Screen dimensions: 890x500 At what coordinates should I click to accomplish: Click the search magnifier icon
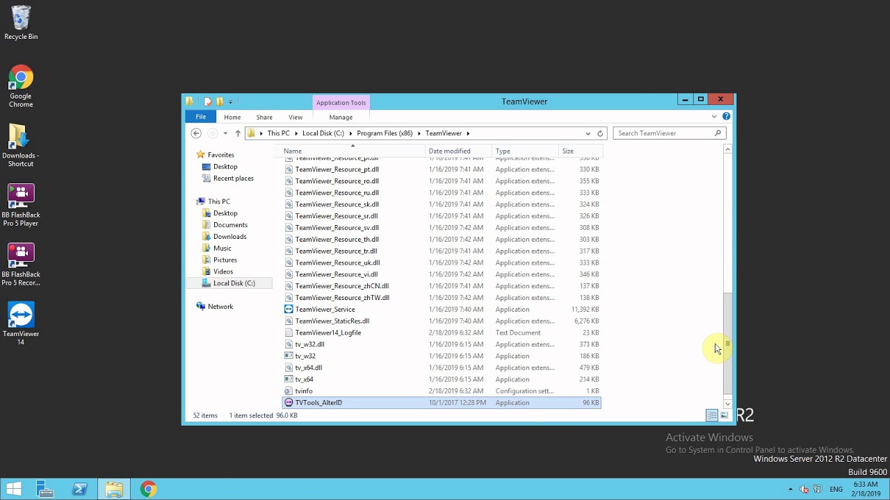pos(718,133)
